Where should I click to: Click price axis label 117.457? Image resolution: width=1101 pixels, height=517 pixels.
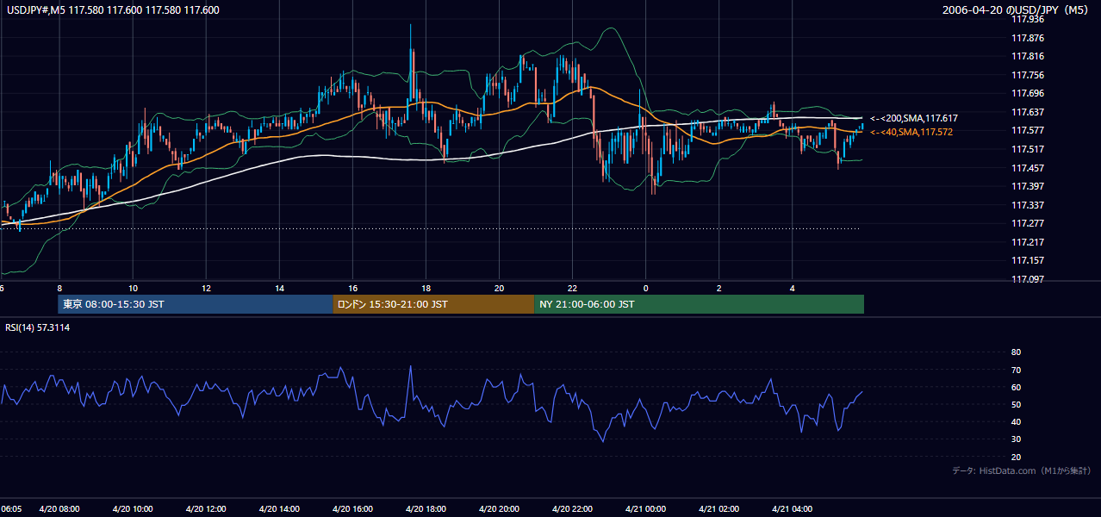point(1028,168)
